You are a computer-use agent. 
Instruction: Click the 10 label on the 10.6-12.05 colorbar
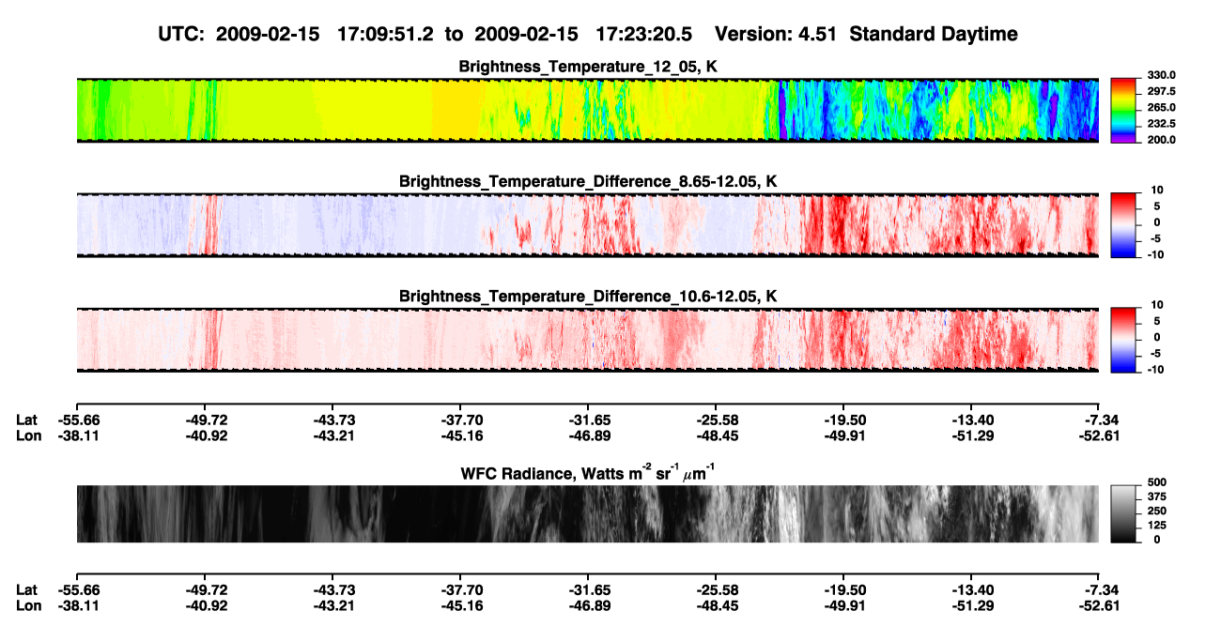[x=1157, y=304]
